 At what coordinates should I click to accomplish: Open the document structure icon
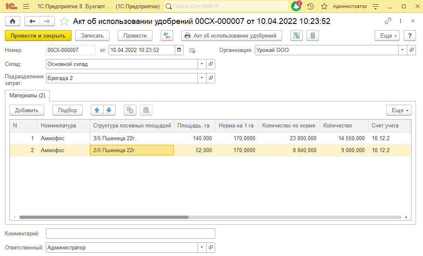point(296,36)
